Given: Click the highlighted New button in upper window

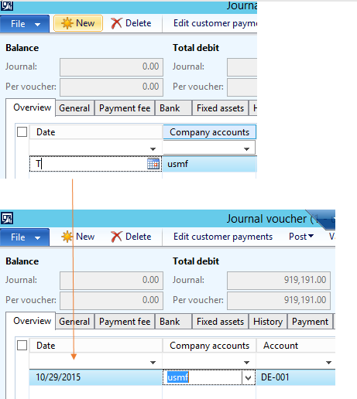Looking at the screenshot, I should 78,23.
